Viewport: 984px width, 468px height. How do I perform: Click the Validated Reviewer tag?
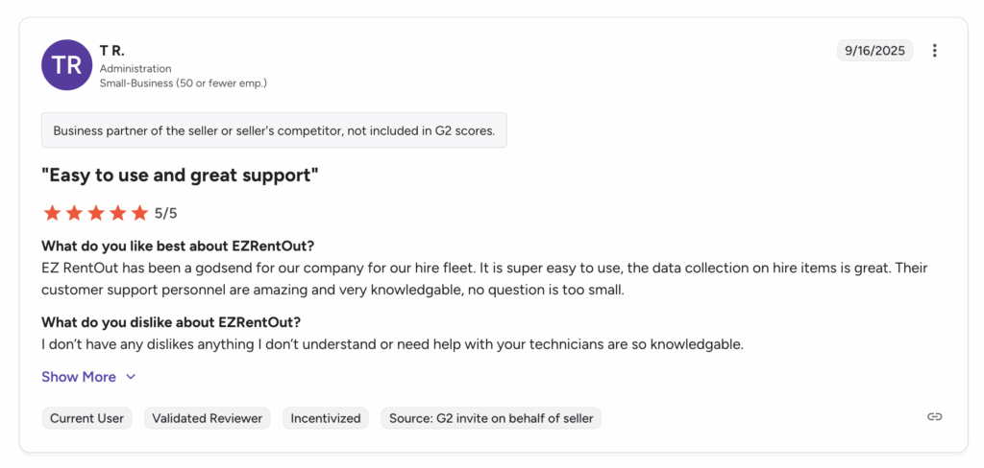pyautogui.click(x=208, y=418)
